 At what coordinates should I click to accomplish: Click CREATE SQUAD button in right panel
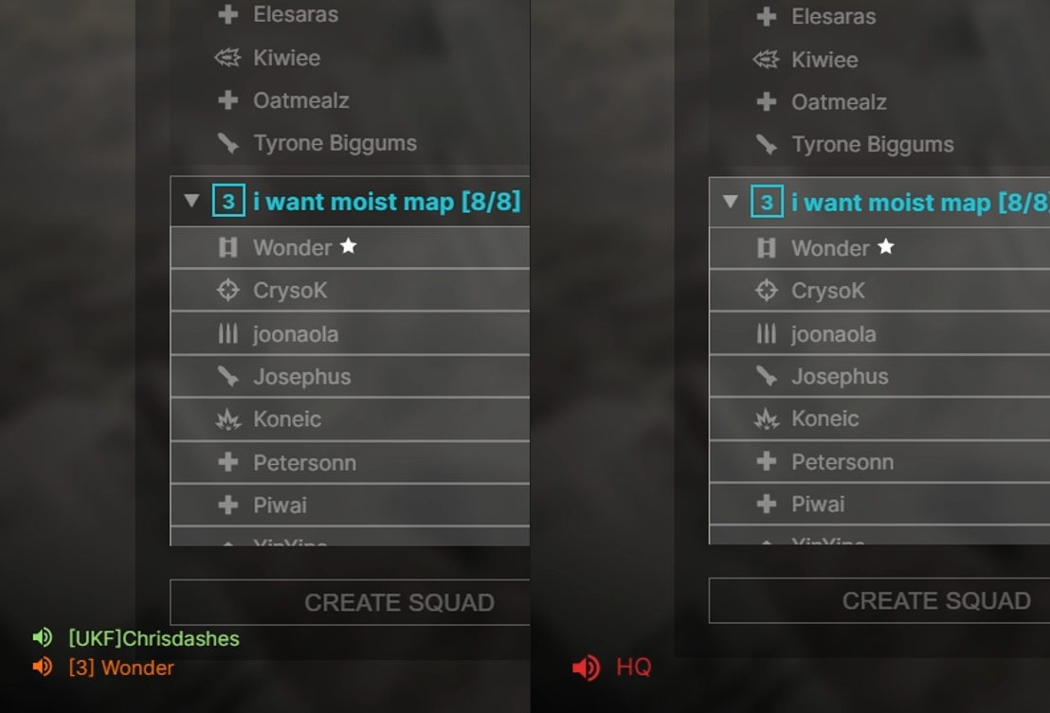pyautogui.click(x=879, y=600)
